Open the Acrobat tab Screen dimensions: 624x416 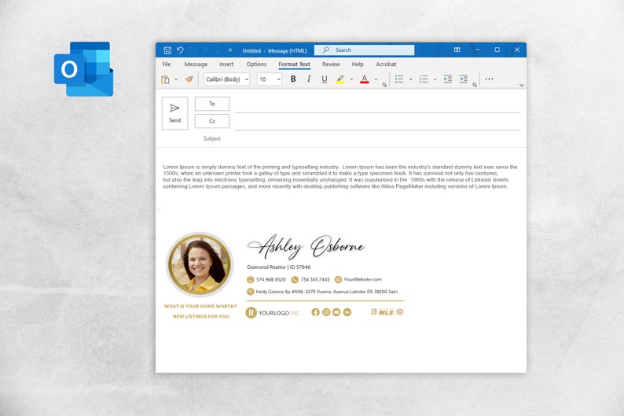pyautogui.click(x=386, y=64)
